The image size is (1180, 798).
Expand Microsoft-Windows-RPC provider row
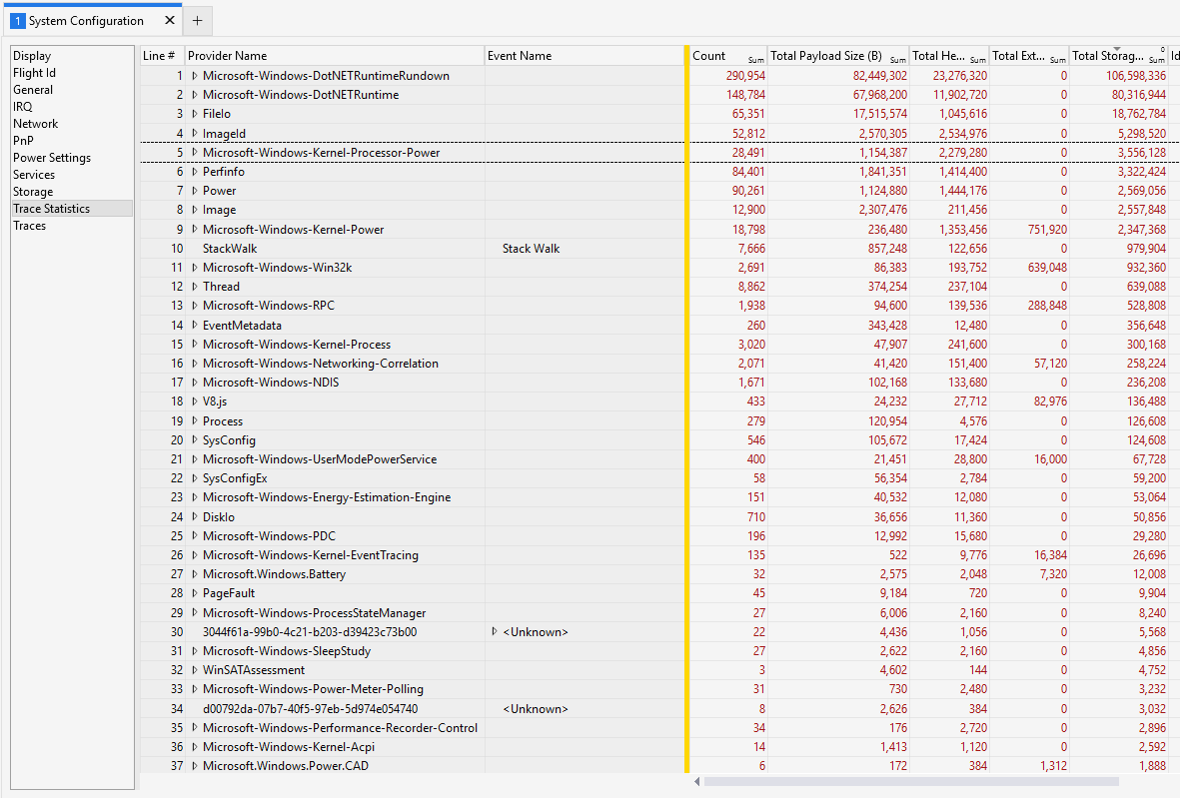tap(194, 306)
